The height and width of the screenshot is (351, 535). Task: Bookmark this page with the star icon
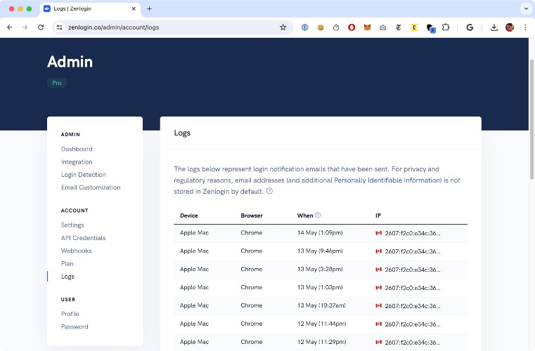click(x=283, y=27)
